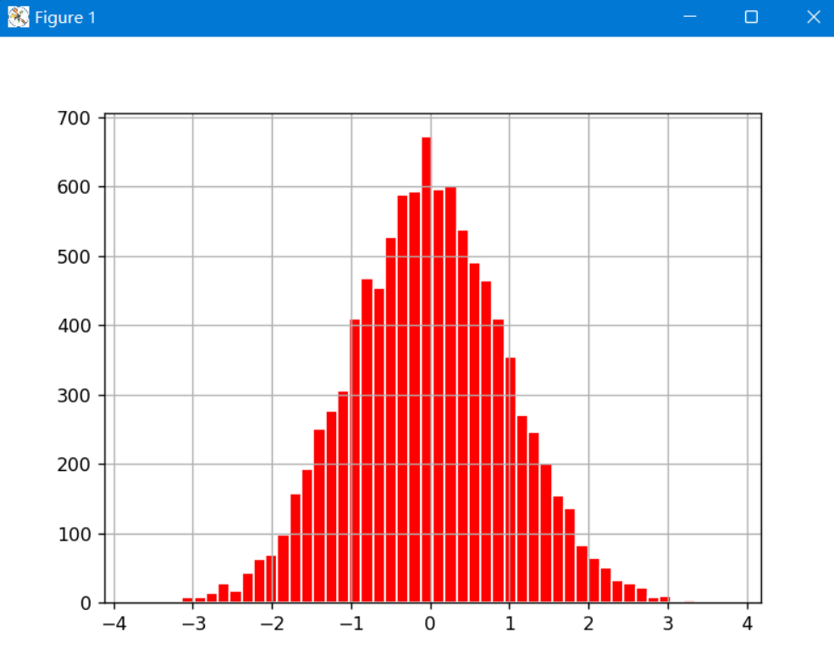Click the y-axis label '400'

[74, 326]
